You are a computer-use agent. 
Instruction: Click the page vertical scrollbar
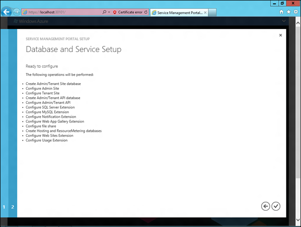(x=298, y=117)
